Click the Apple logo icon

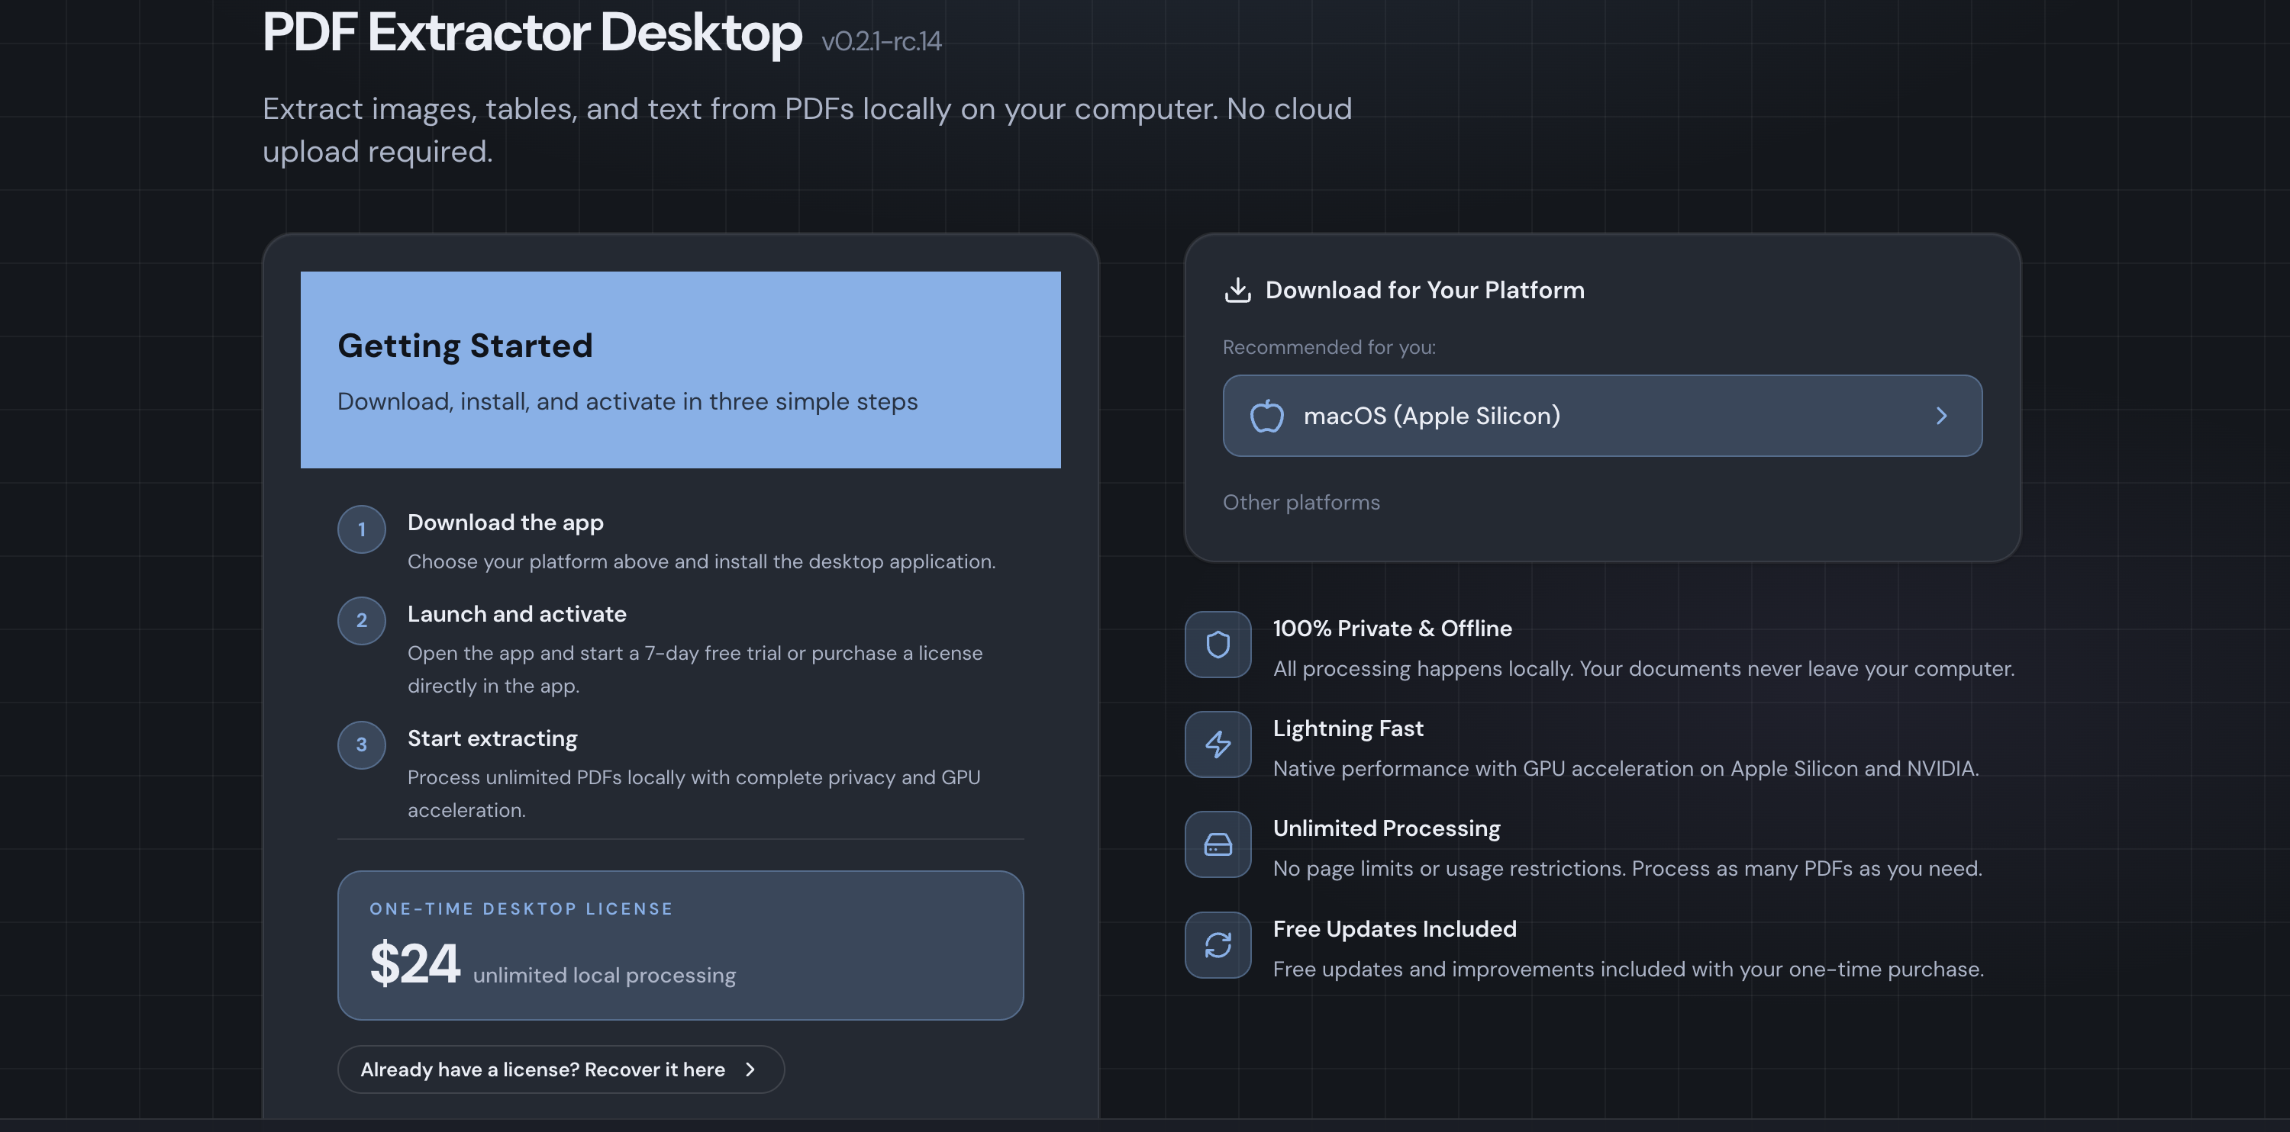[1267, 416]
